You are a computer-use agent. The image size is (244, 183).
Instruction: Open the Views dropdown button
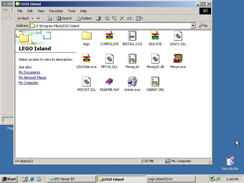coord(139,18)
